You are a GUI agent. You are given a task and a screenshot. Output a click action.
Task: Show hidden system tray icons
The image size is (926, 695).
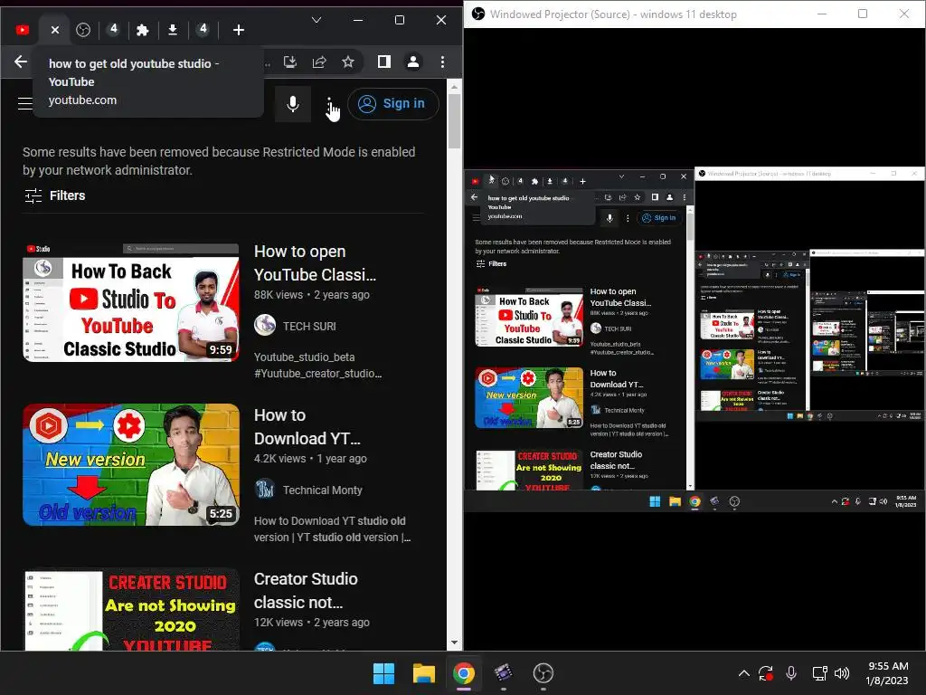[744, 673]
